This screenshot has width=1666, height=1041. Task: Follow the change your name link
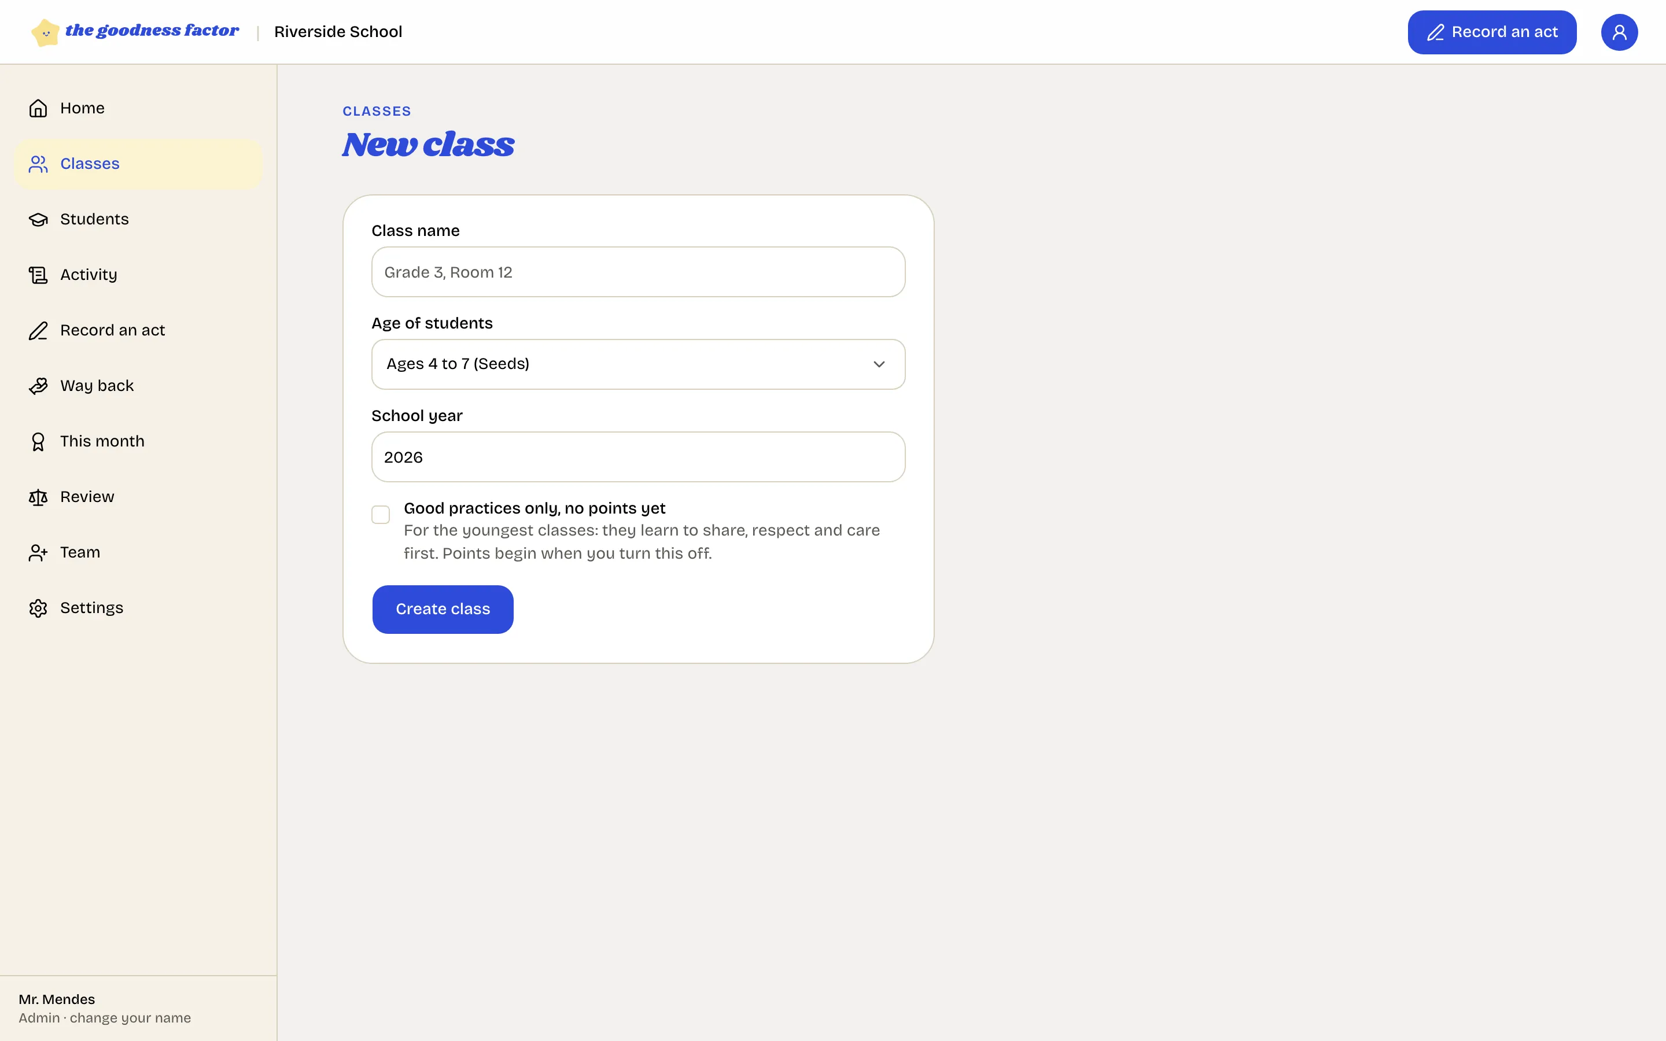pyautogui.click(x=130, y=1018)
